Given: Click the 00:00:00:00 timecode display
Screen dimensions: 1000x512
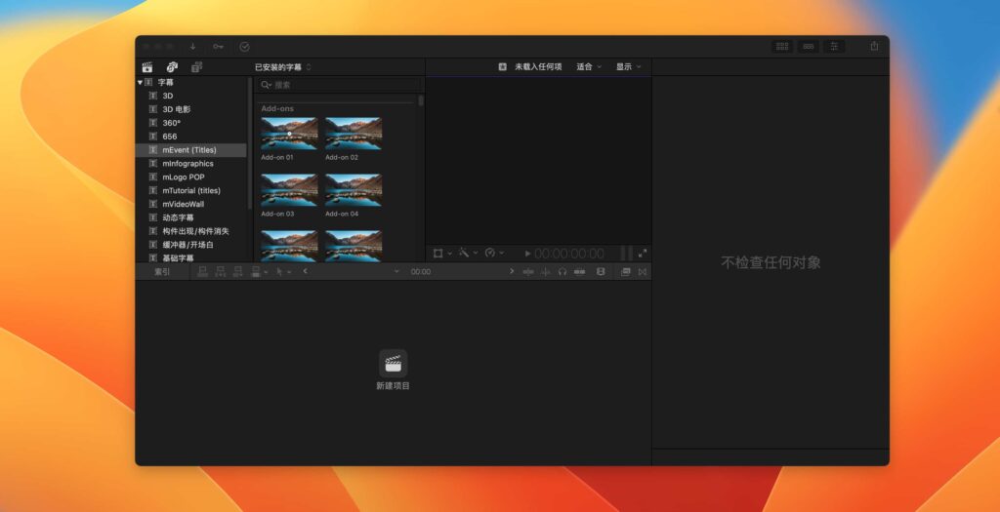Looking at the screenshot, I should coord(569,254).
